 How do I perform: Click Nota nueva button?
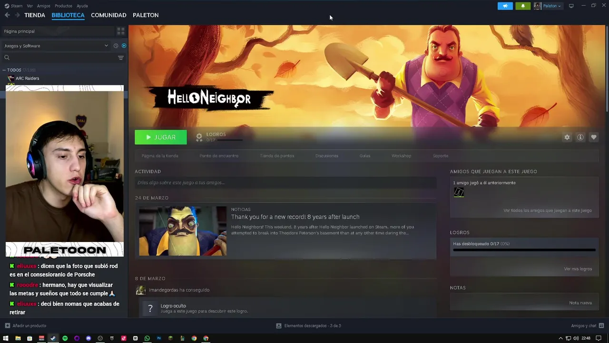[580, 303]
